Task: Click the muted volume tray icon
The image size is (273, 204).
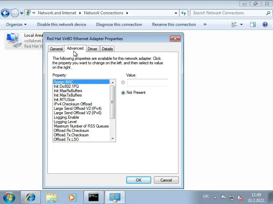Action: 240,198
